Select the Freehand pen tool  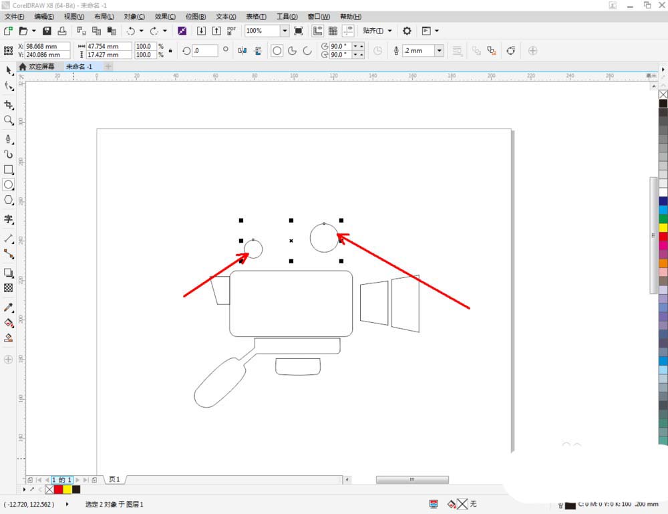(9, 140)
